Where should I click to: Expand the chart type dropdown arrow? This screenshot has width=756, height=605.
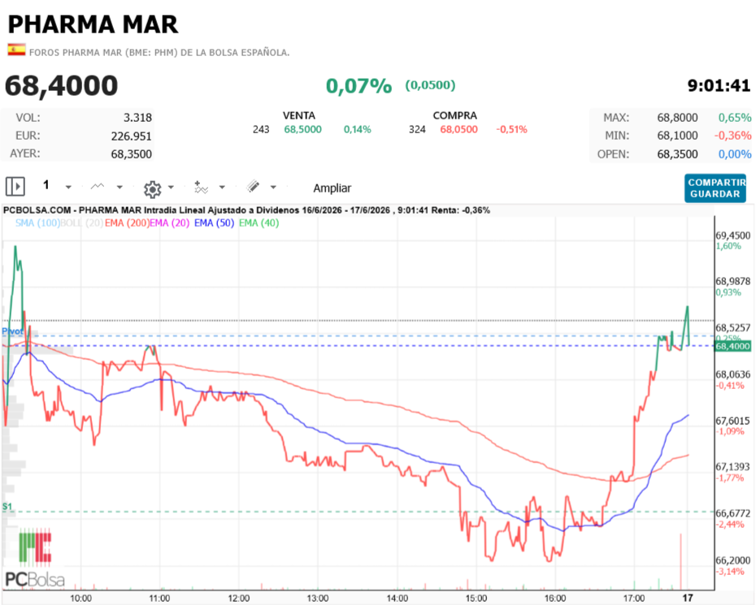pyautogui.click(x=119, y=187)
